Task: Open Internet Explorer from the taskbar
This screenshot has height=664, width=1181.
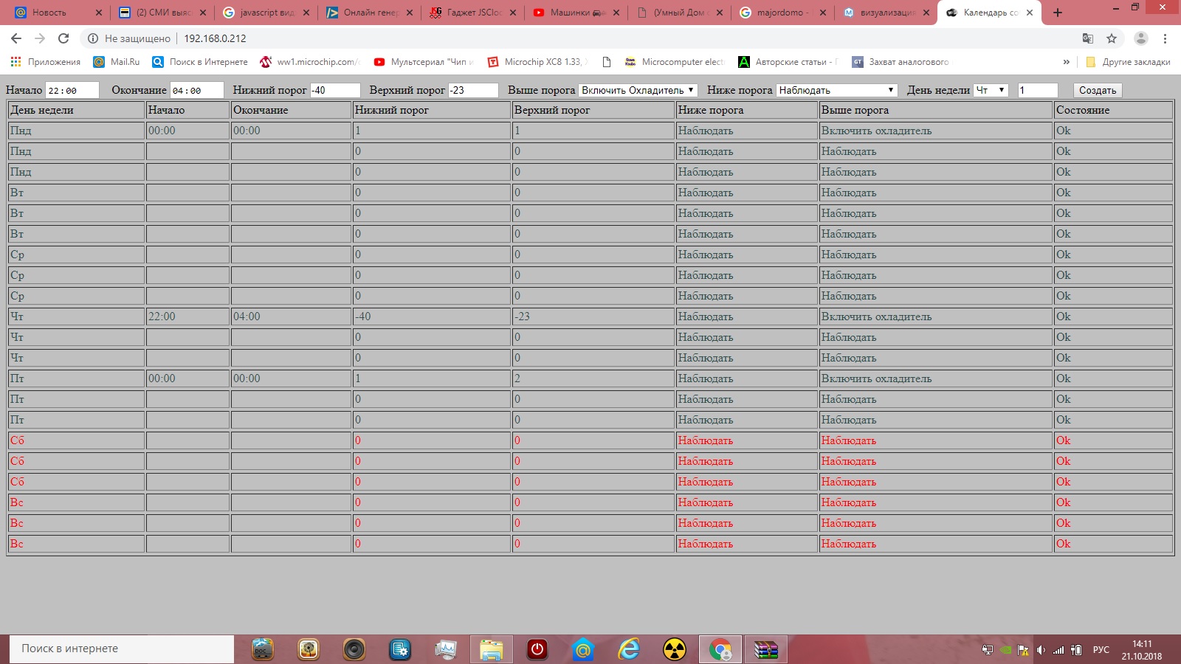Action: pyautogui.click(x=629, y=649)
